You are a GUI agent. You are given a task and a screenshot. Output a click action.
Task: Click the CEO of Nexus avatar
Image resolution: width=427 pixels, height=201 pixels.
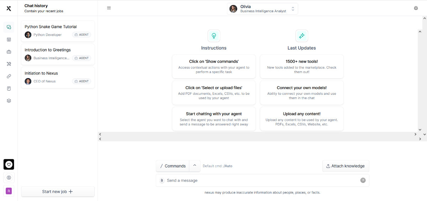pyautogui.click(x=28, y=81)
